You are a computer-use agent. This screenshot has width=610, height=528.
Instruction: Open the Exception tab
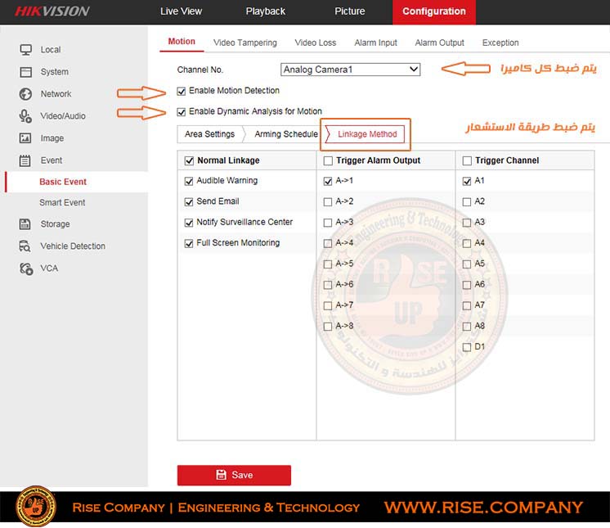[x=500, y=43]
